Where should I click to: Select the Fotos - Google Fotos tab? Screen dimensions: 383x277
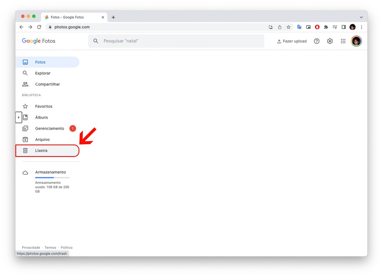[74, 17]
